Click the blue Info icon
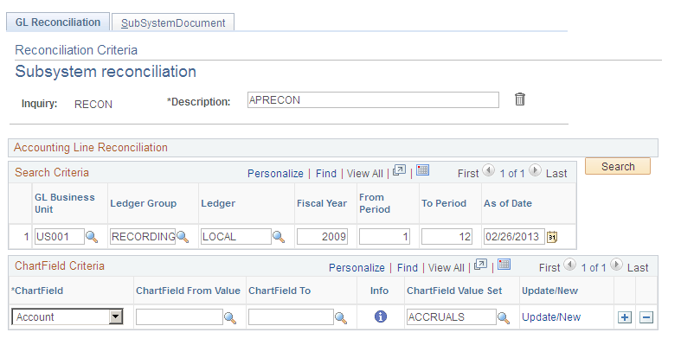Viewport: 681px width, 345px height. [381, 316]
